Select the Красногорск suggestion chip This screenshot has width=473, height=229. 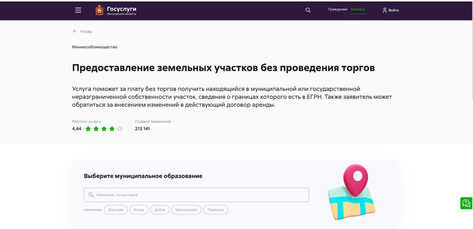pyautogui.click(x=186, y=210)
